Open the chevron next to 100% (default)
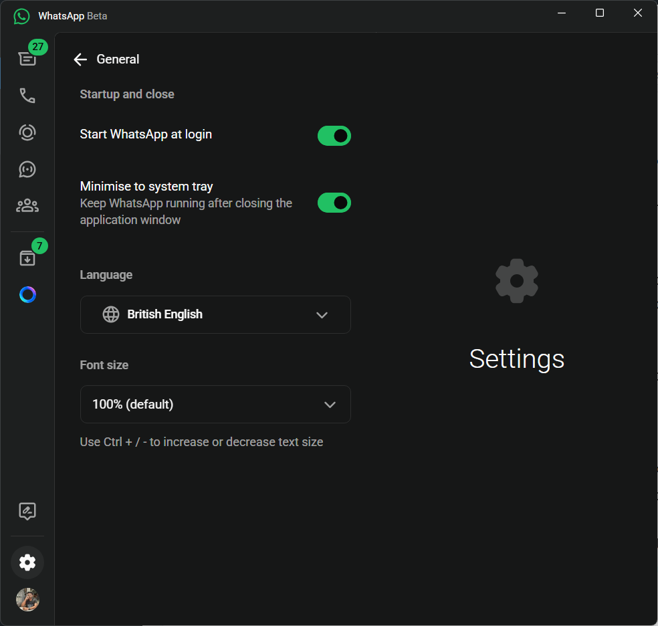Screen dimensions: 658x626 coord(329,404)
